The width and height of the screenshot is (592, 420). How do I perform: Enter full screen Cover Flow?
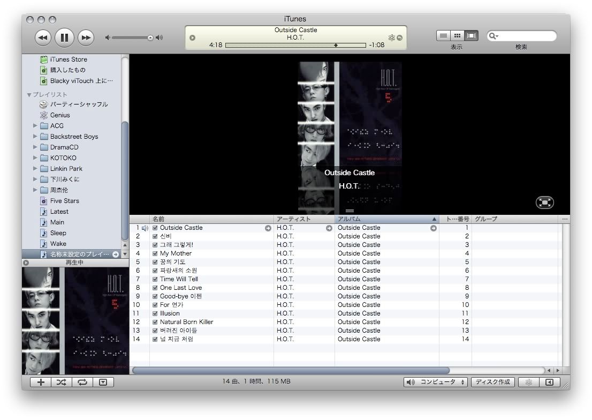click(x=544, y=202)
